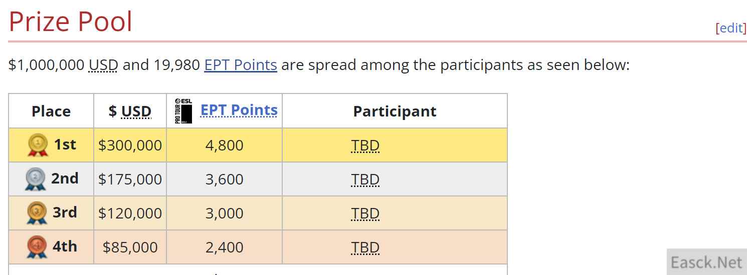
Task: Select the $175,000 prize cell
Action: pos(130,179)
